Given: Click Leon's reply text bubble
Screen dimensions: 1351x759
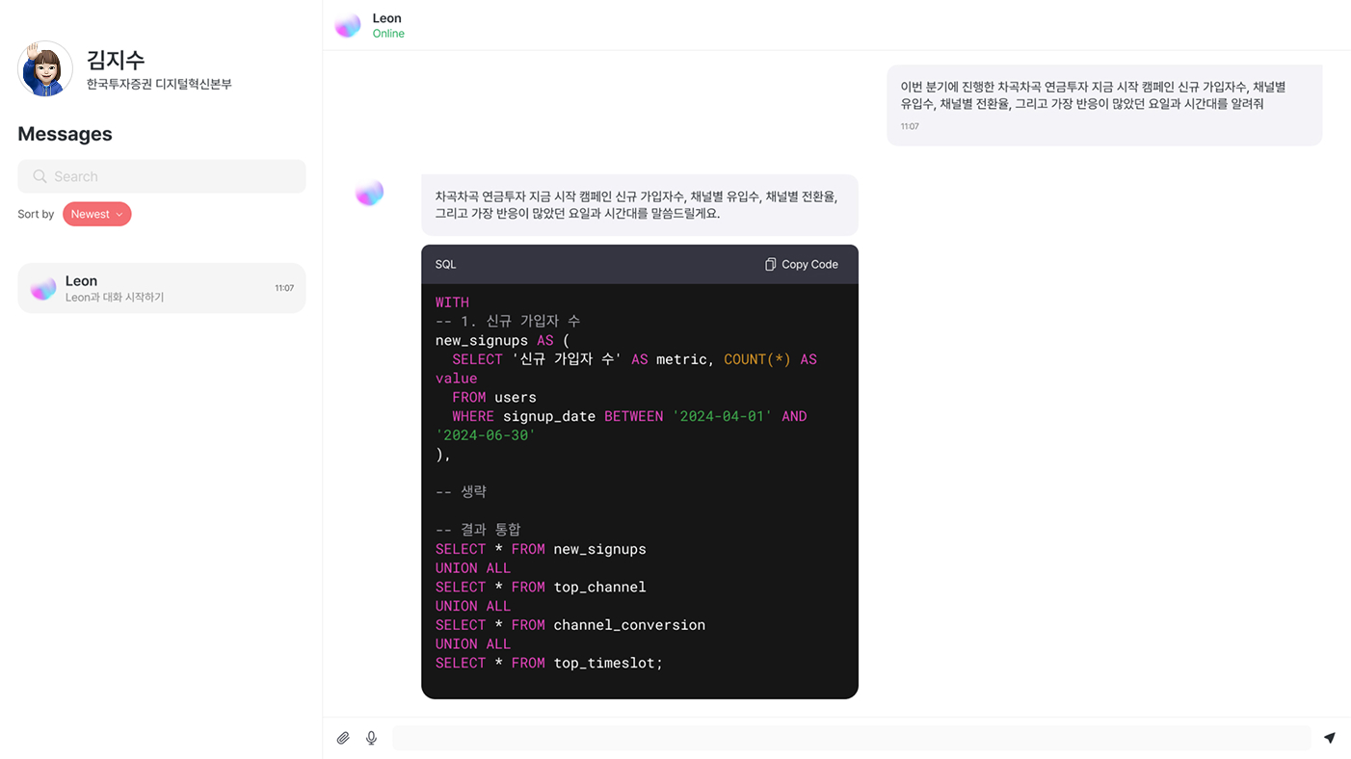Looking at the screenshot, I should click(639, 205).
